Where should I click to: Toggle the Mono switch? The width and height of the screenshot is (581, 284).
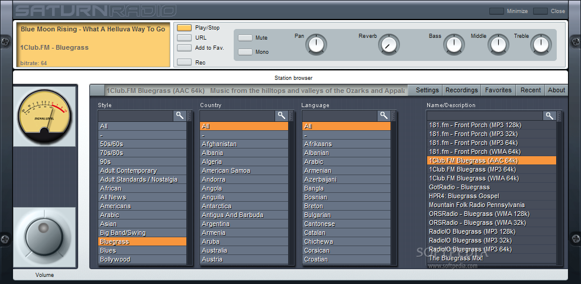(245, 52)
